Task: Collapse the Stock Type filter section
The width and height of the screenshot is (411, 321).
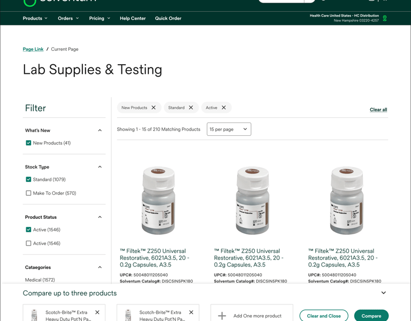Action: click(100, 167)
